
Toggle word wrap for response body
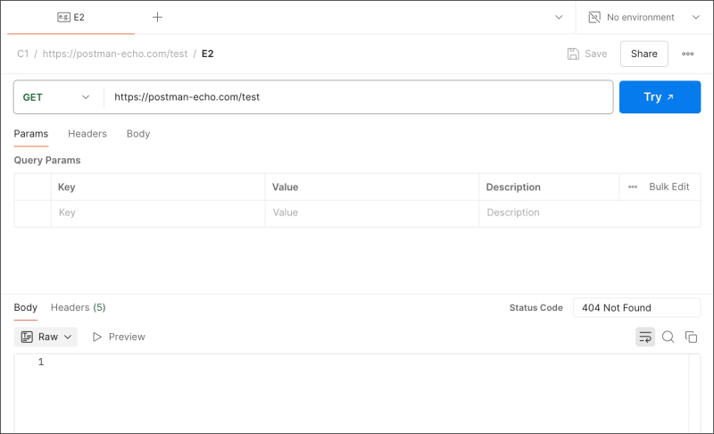tap(644, 337)
